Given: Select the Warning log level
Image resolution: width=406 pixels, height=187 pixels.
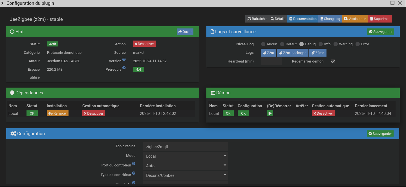Looking at the screenshot, I should 336,44.
